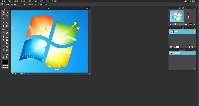Select the Paint Bucket tool
The height and width of the screenshot is (106, 199).
point(7,26)
